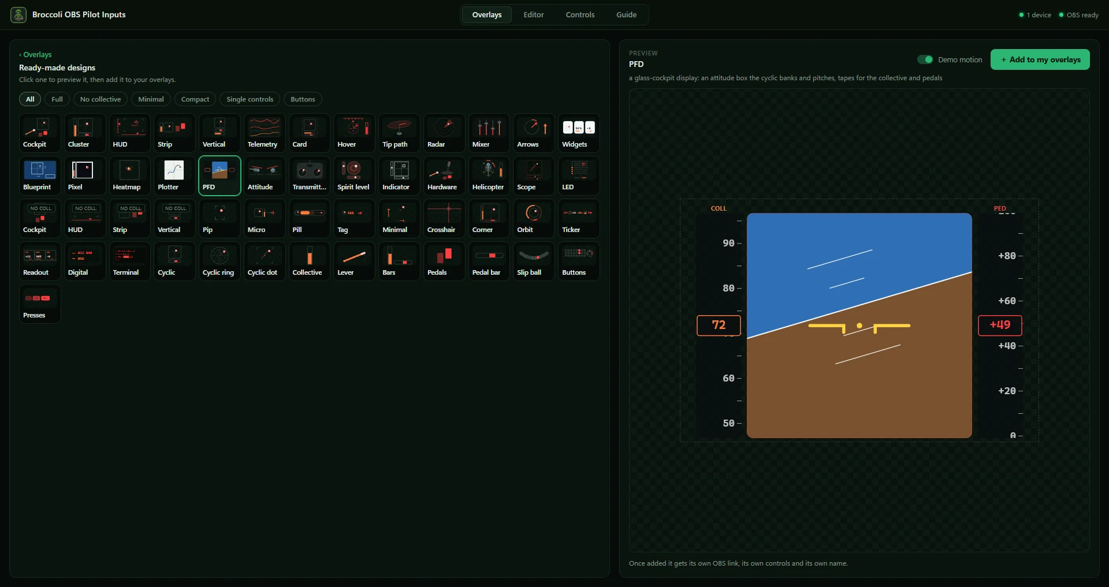Click the "1 device" status text
This screenshot has width=1109, height=587.
(1039, 15)
